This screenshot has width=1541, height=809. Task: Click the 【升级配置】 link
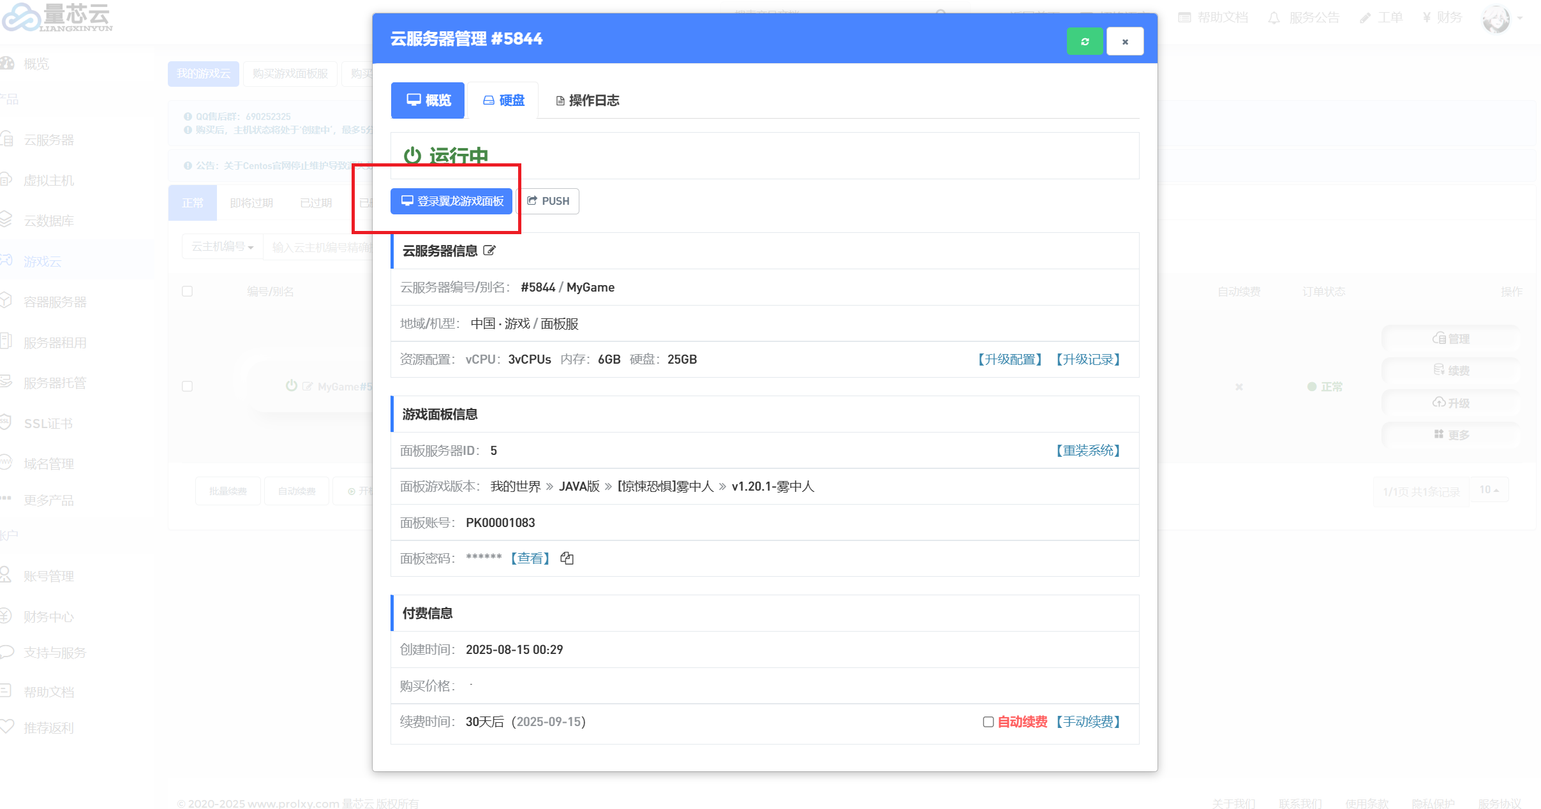click(1009, 359)
